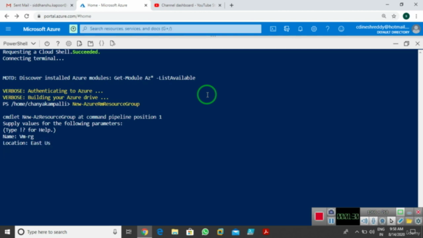
Task: Open WhatsApp from the taskbar
Action: tap(206, 232)
